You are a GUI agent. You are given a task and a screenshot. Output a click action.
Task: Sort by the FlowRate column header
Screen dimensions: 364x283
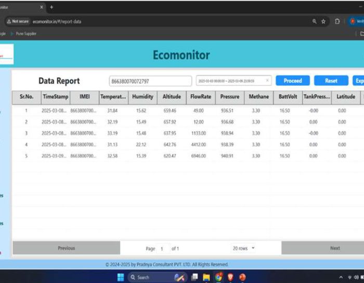click(x=200, y=96)
